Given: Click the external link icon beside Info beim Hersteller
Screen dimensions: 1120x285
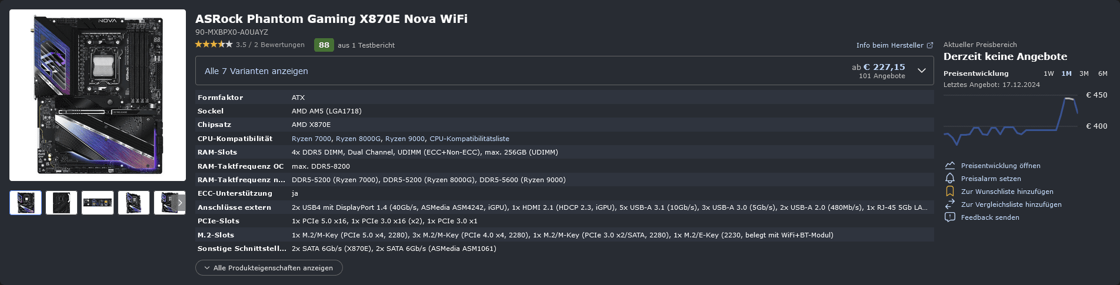Looking at the screenshot, I should (x=930, y=45).
